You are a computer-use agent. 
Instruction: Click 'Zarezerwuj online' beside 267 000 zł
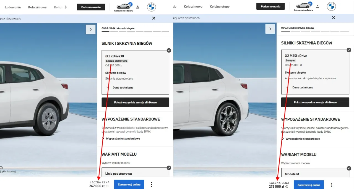pos(129,185)
